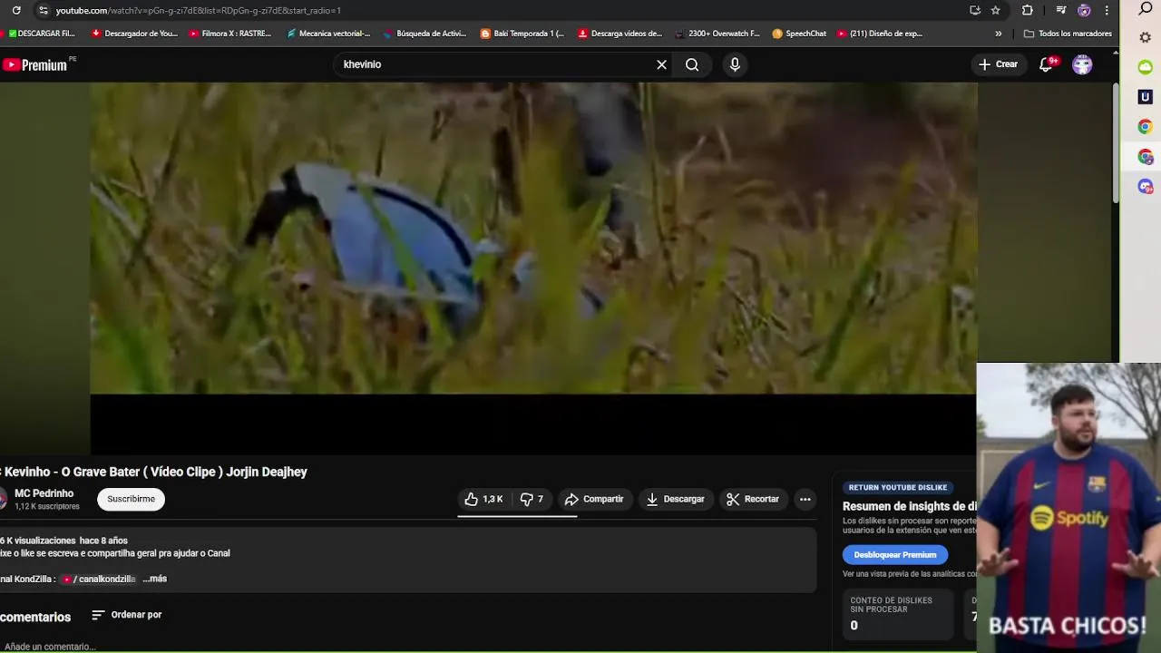This screenshot has height=653, width=1161.
Task: Open the DESCARGAR FIL... bookmark
Action: coord(42,34)
